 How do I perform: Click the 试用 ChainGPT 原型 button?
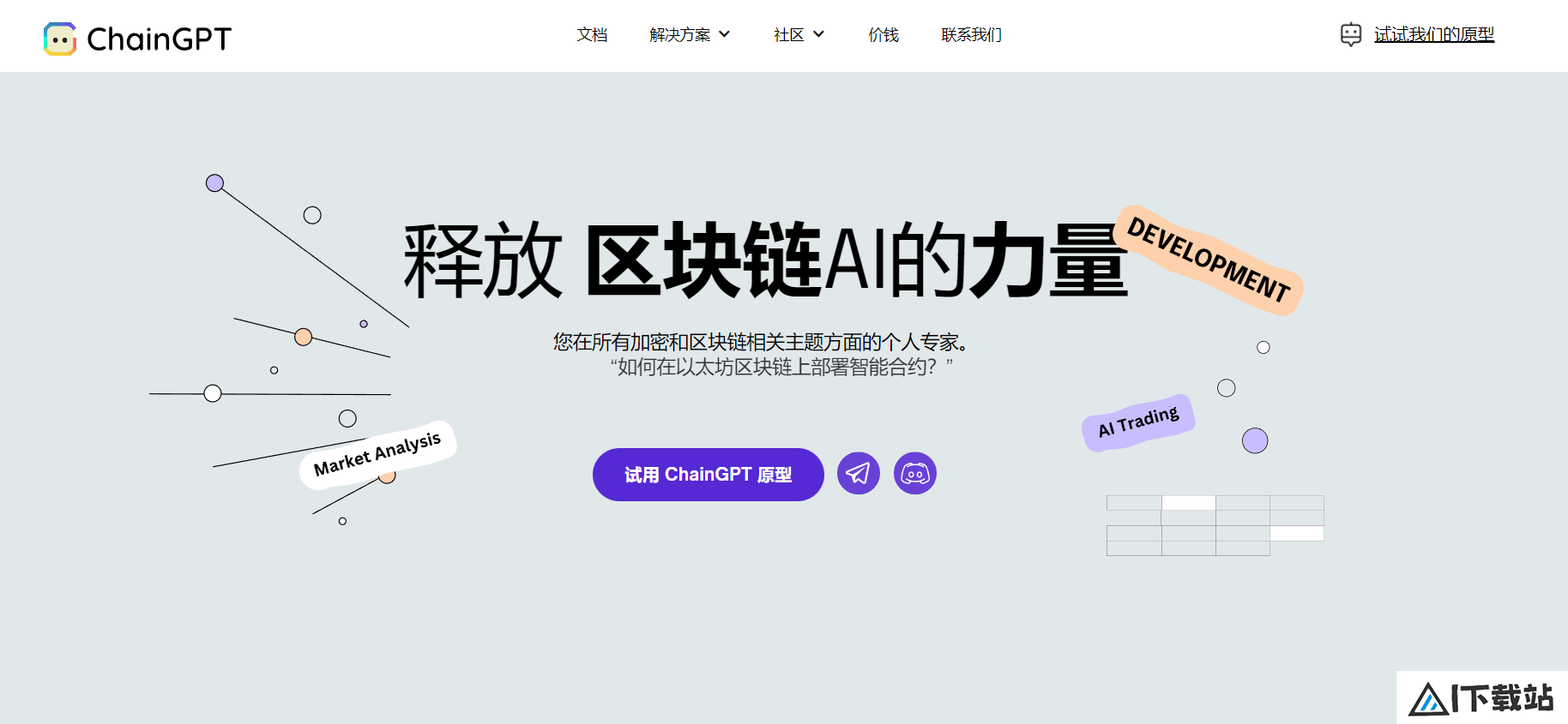(709, 475)
